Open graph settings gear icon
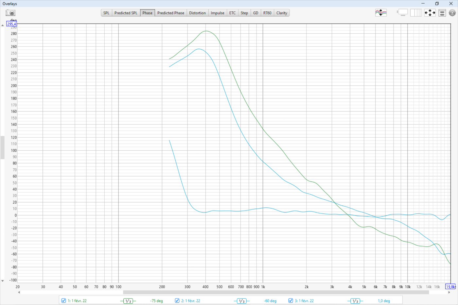Screen dimensions: 458x305 click(452, 13)
